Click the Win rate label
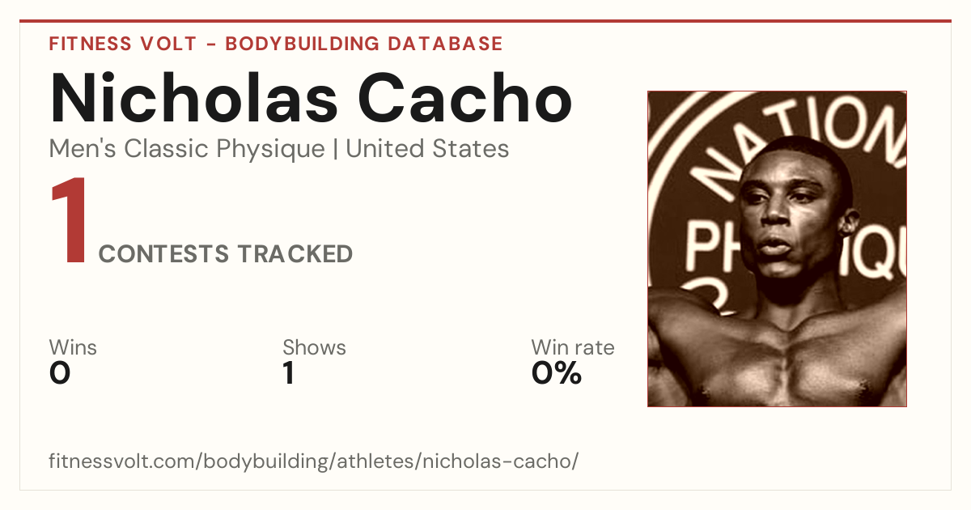 pos(573,347)
